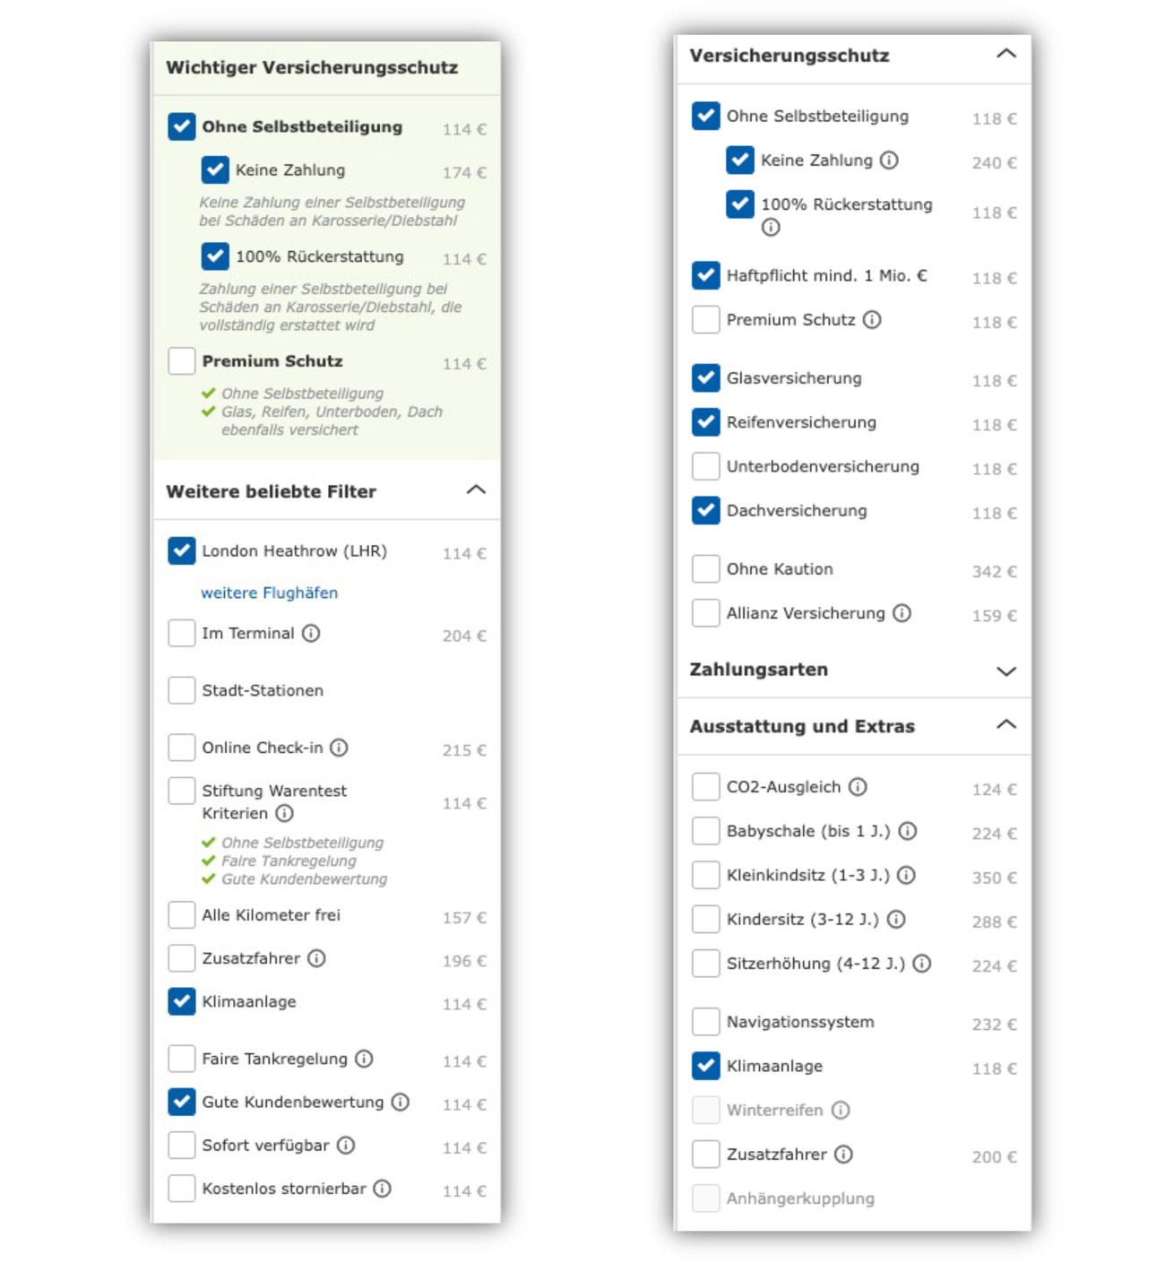
Task: Enable Navigationssystem checkbox
Action: (706, 1022)
